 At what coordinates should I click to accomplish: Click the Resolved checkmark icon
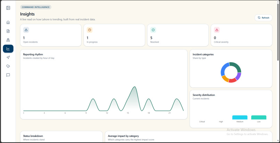[x=153, y=30]
